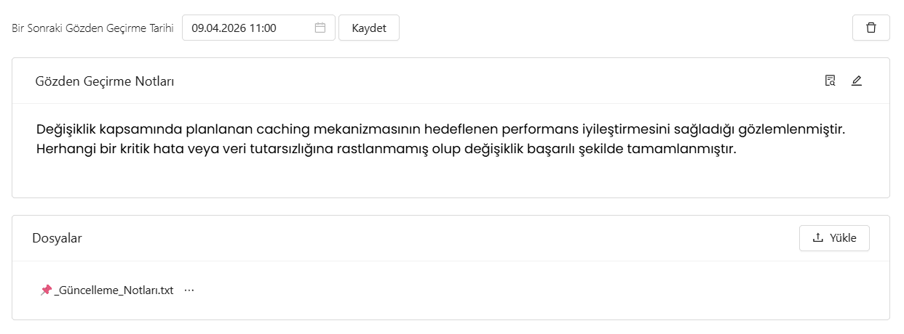Open the file's three-dot more options menu
This screenshot has height=334, width=904.
pos(189,290)
